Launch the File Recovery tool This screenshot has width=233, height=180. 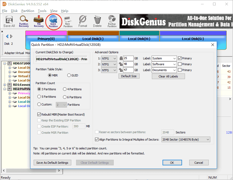(39, 22)
